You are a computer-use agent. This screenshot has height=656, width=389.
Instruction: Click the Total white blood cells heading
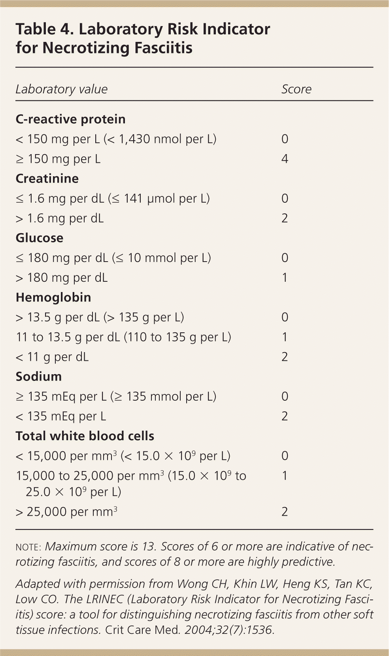click(x=85, y=436)
